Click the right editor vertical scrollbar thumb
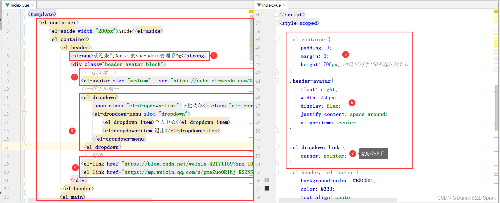The width and height of the screenshot is (500, 203). point(497,108)
